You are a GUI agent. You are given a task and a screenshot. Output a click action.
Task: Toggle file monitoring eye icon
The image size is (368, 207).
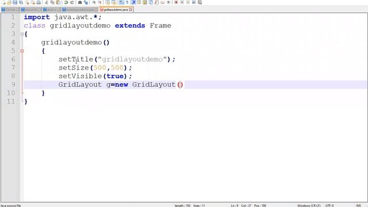tap(168, 2)
